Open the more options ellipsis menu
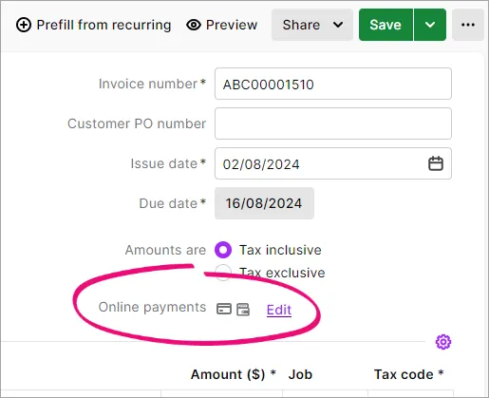This screenshot has width=489, height=398. click(468, 25)
